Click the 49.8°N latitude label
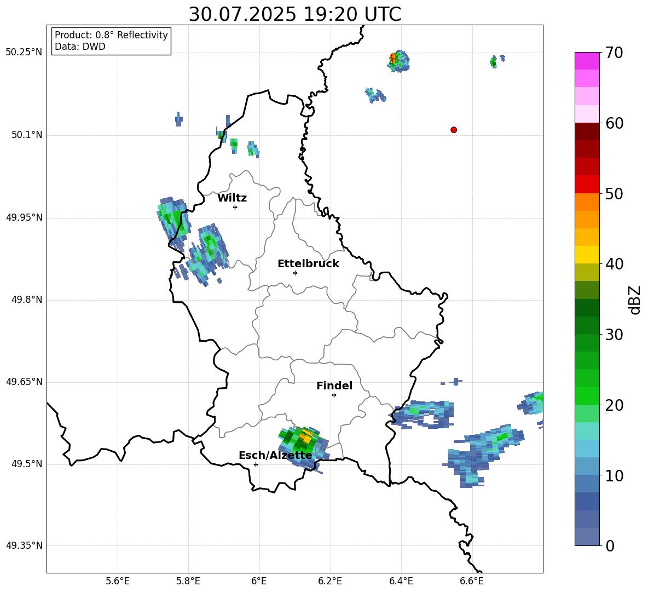This screenshot has width=648, height=592. coord(27,300)
